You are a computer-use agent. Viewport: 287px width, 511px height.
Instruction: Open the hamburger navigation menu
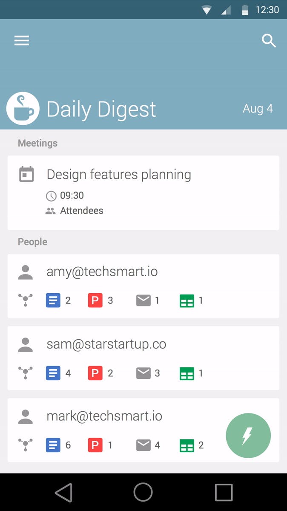tap(22, 40)
